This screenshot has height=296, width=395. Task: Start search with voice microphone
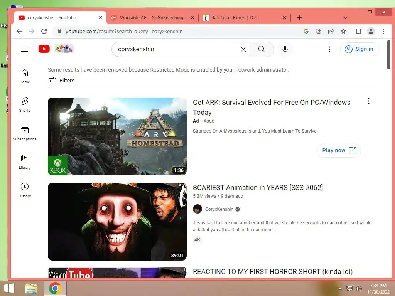pyautogui.click(x=285, y=49)
